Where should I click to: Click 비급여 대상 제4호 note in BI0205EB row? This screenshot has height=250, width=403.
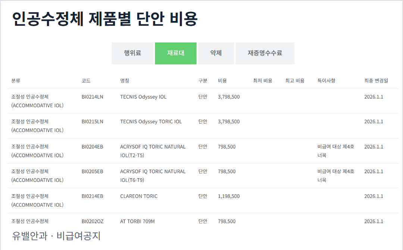click(336, 176)
